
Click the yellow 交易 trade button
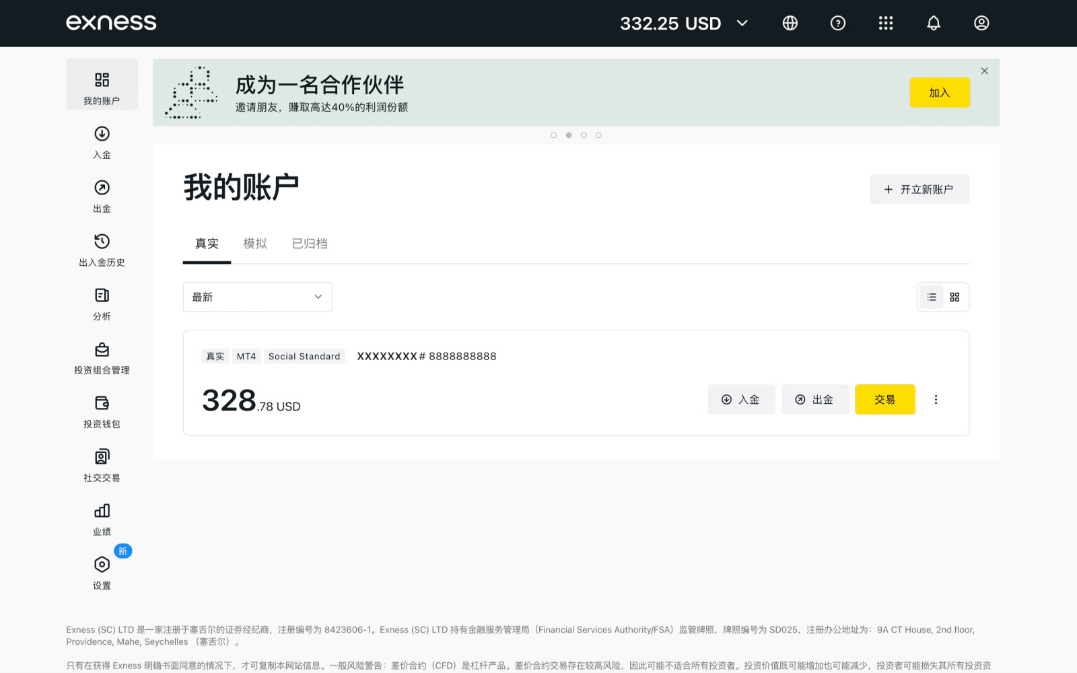[884, 400]
